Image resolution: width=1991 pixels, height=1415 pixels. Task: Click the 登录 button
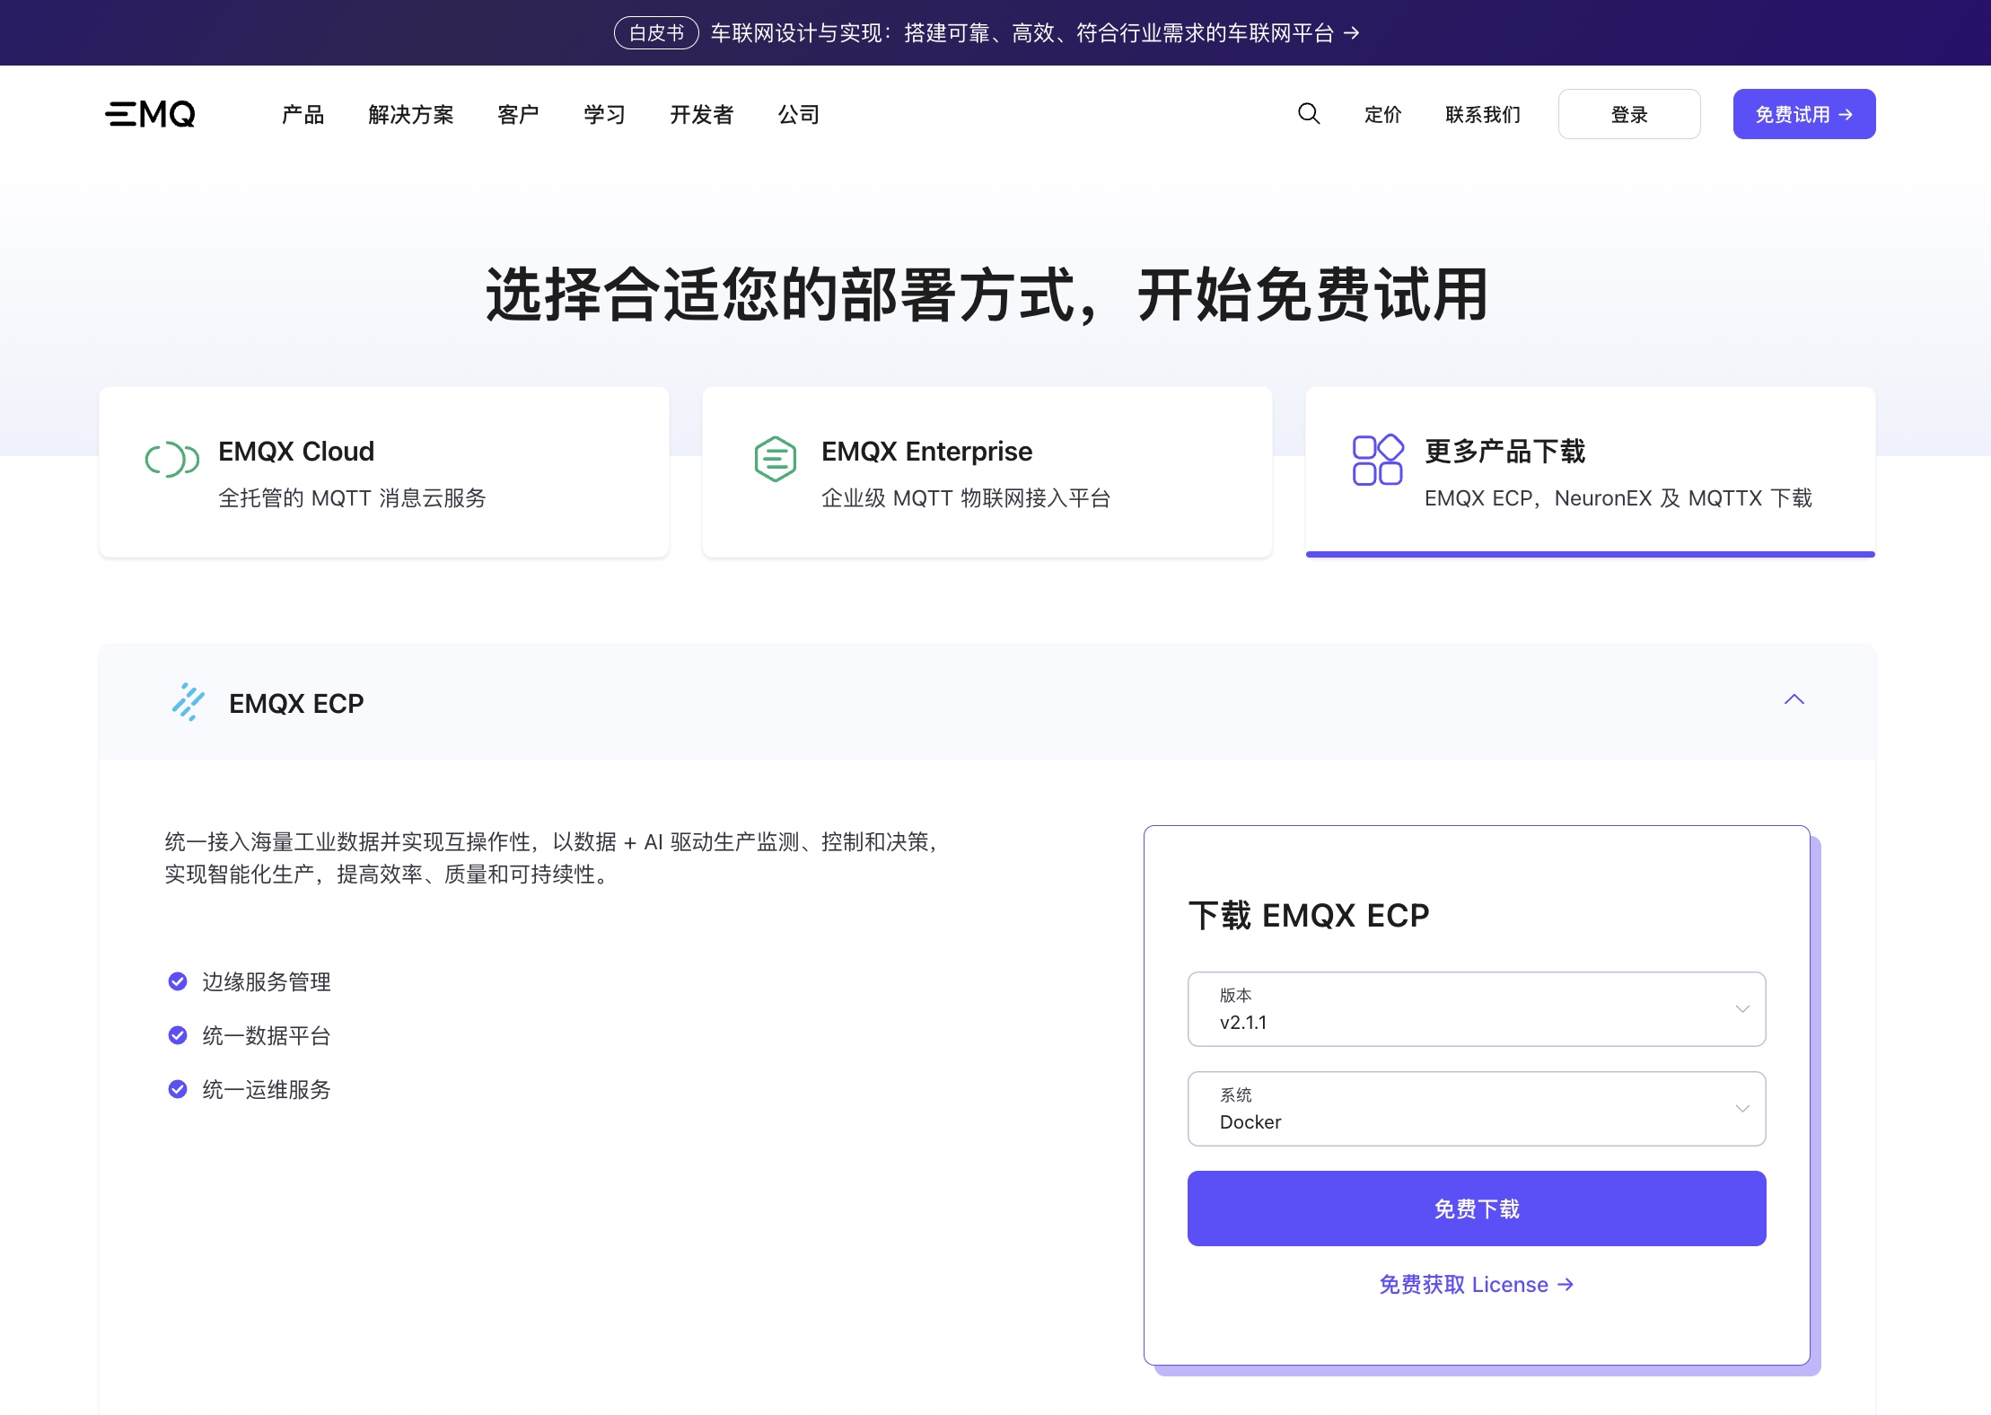coord(1629,114)
